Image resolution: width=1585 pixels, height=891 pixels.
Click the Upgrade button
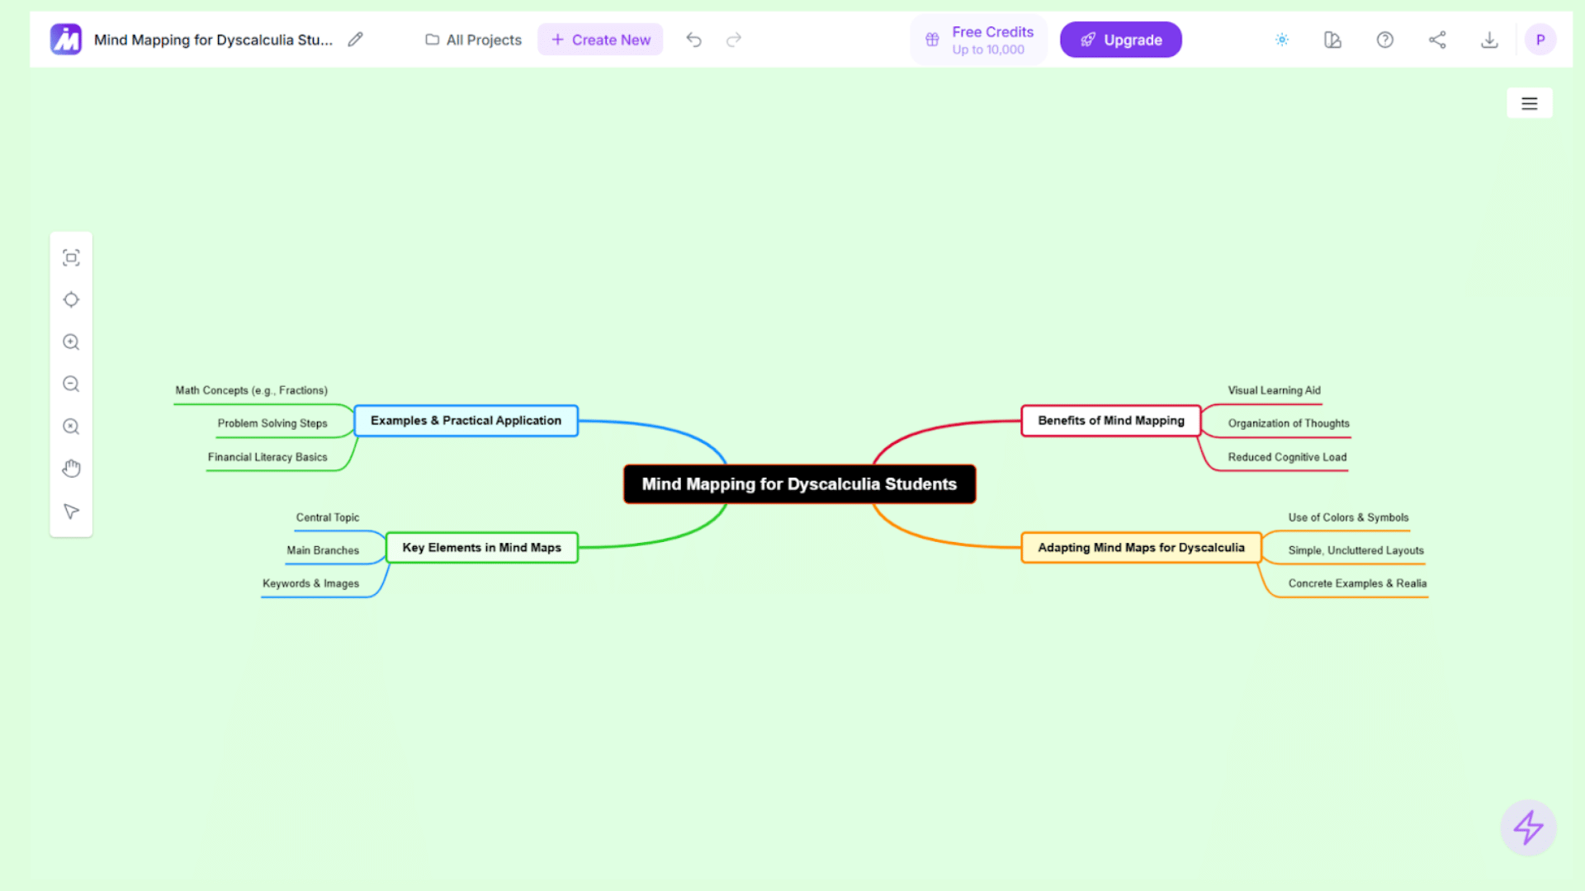click(1120, 40)
